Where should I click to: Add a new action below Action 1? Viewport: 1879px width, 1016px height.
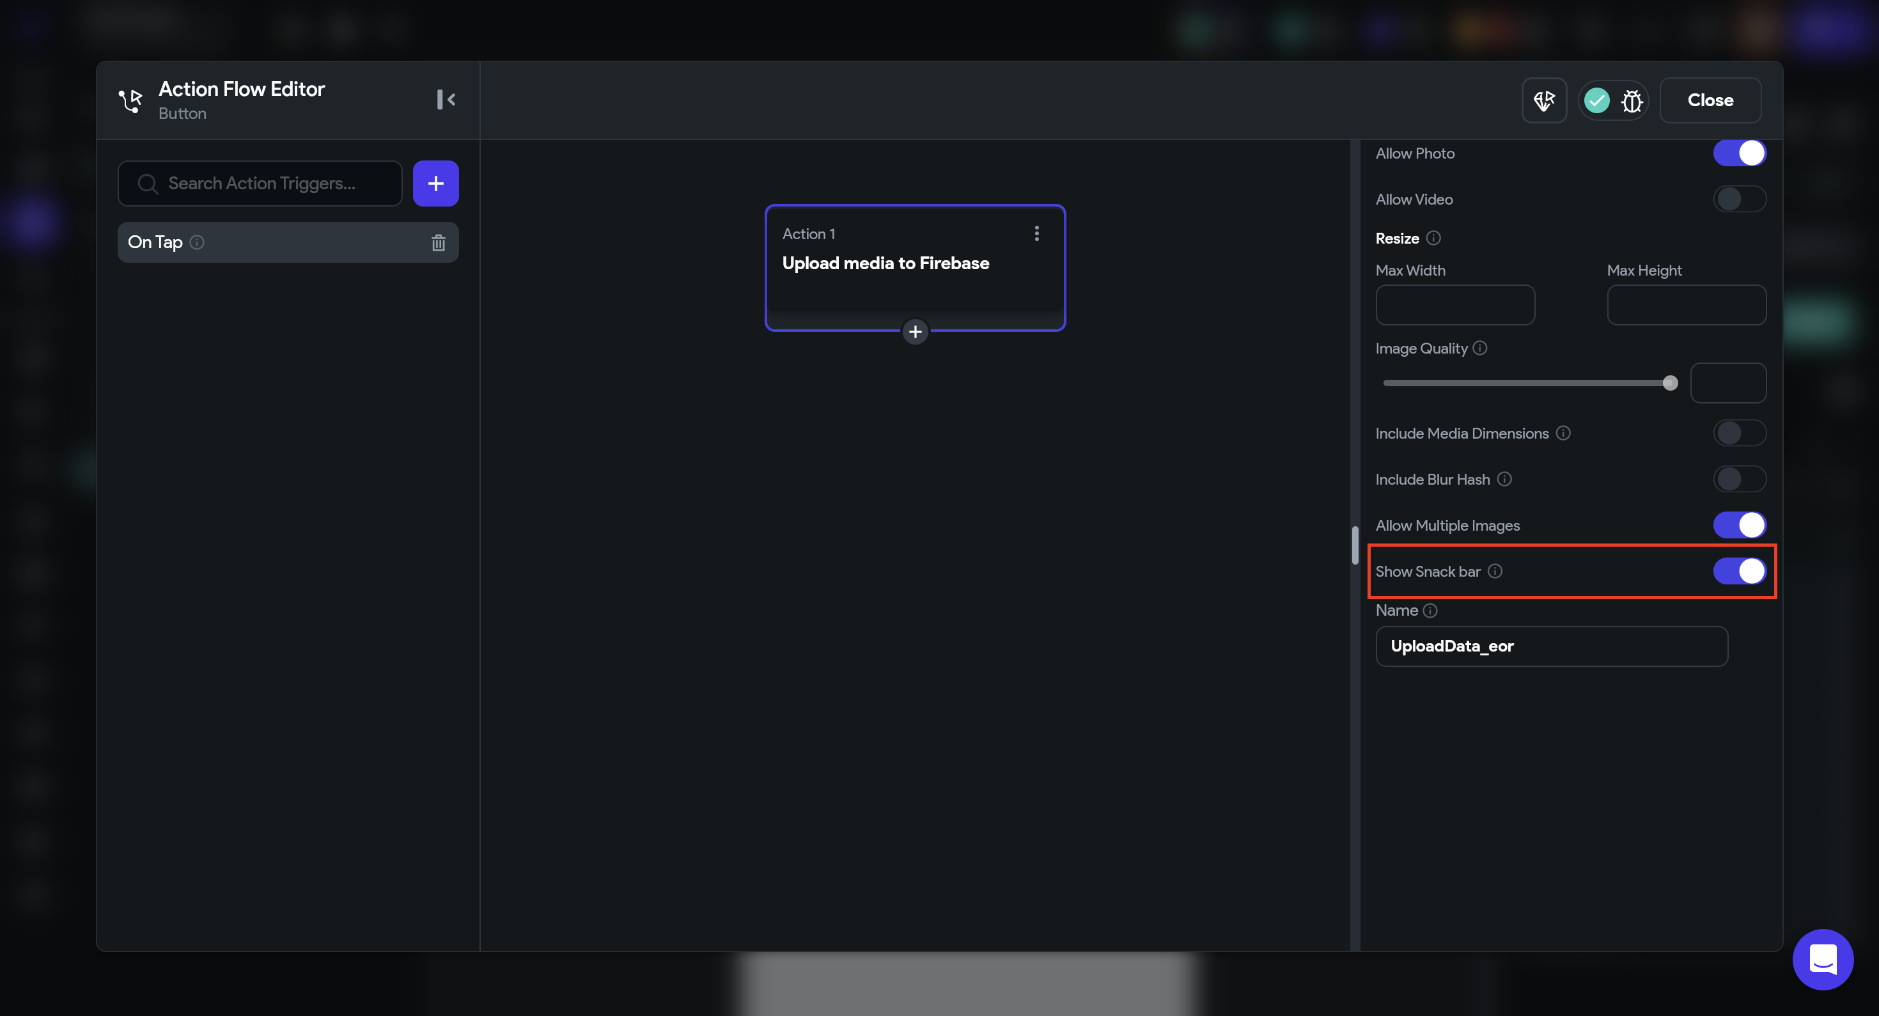coord(915,332)
